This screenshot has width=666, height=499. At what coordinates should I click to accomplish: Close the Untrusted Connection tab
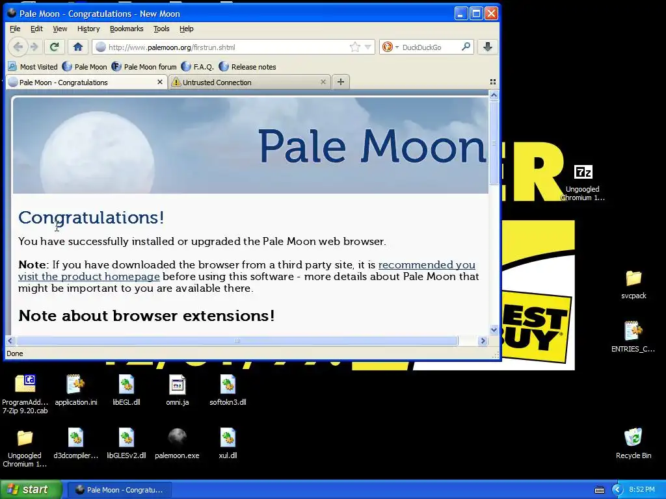tap(323, 82)
